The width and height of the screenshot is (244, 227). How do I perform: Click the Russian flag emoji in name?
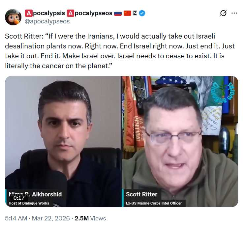[118, 14]
